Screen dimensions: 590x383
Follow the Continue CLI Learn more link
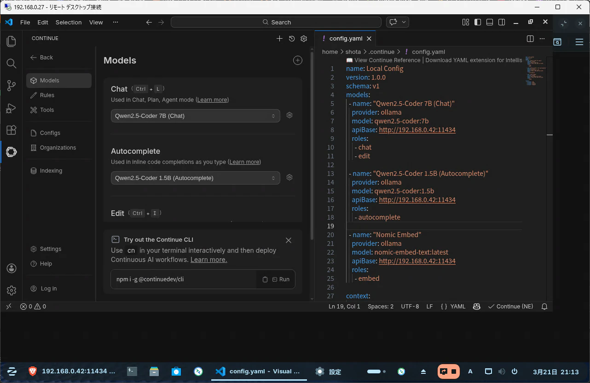[208, 260]
